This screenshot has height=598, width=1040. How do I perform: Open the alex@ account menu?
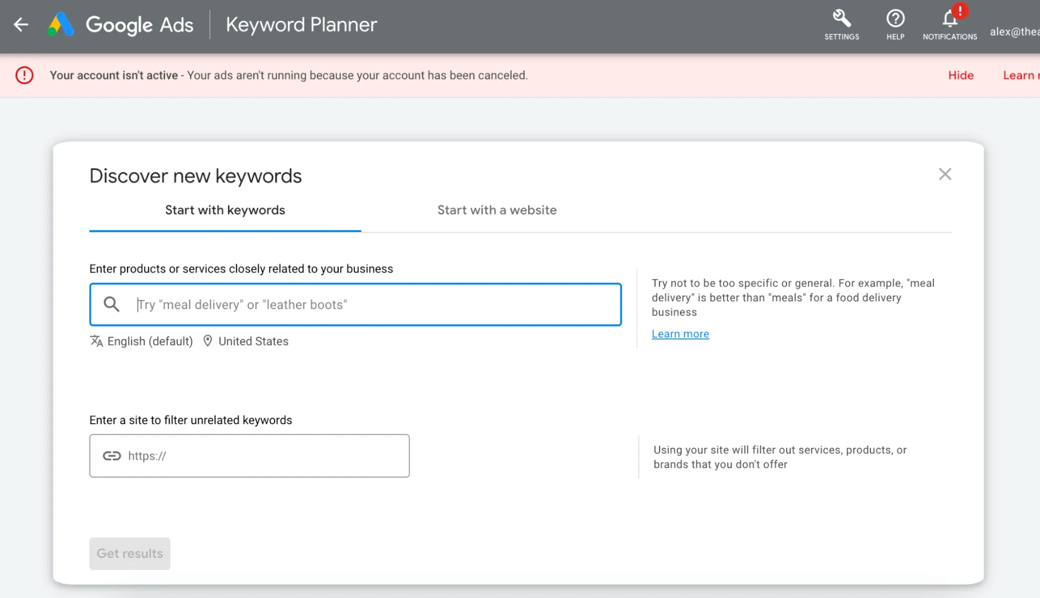1015,32
